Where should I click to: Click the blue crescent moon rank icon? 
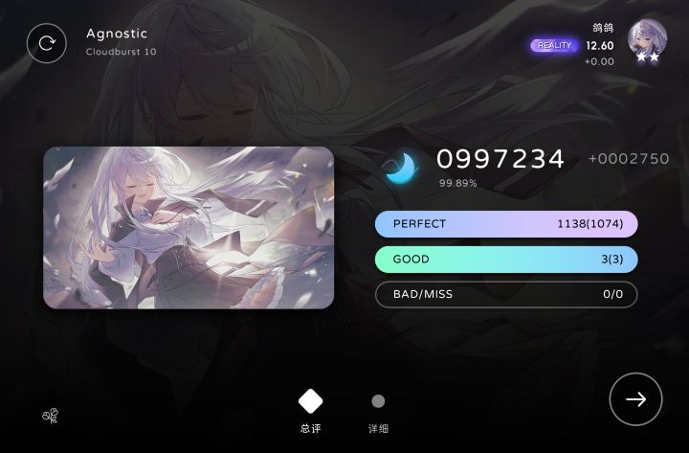[401, 168]
